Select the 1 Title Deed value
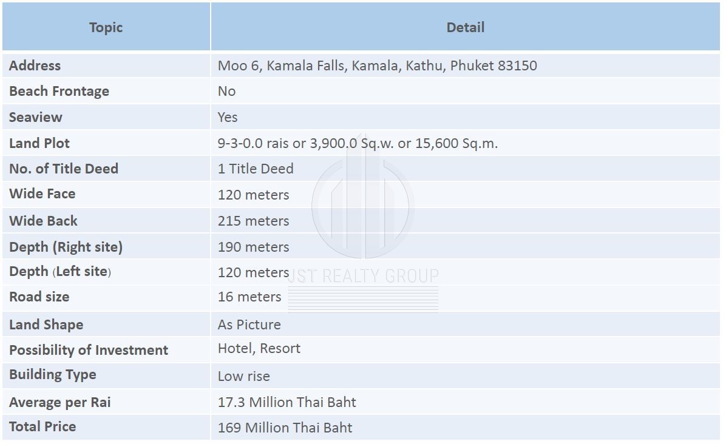This screenshot has width=726, height=444. click(x=256, y=169)
